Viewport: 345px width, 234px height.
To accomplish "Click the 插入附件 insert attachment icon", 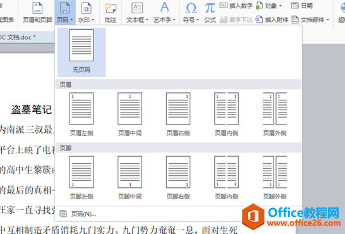I will (272, 20).
